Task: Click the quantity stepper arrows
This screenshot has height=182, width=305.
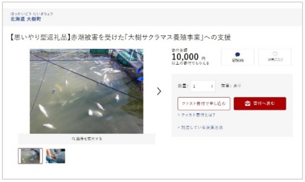Action: 212,86
